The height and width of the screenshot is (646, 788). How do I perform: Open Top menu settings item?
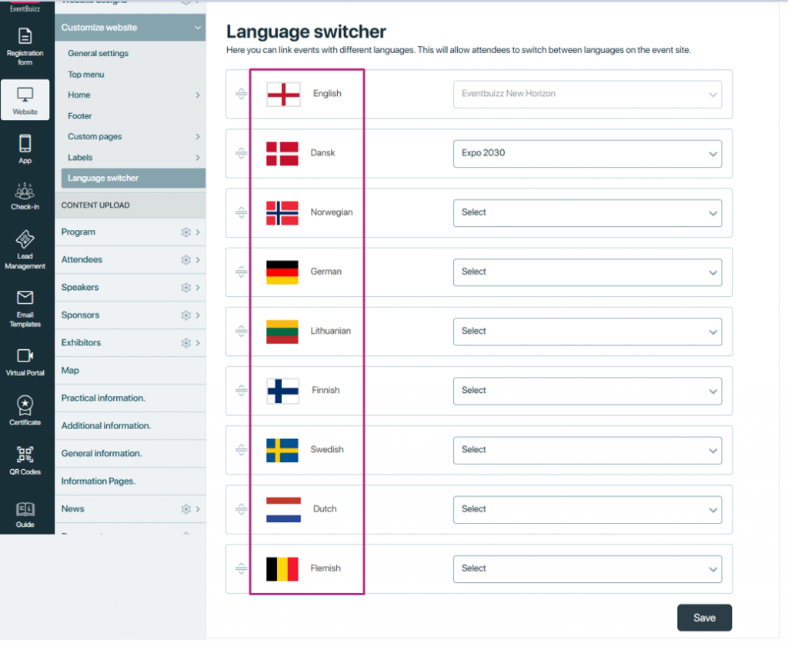(86, 75)
